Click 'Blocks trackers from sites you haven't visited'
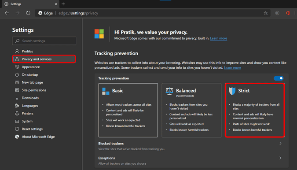297x170 pixels. 188,107
